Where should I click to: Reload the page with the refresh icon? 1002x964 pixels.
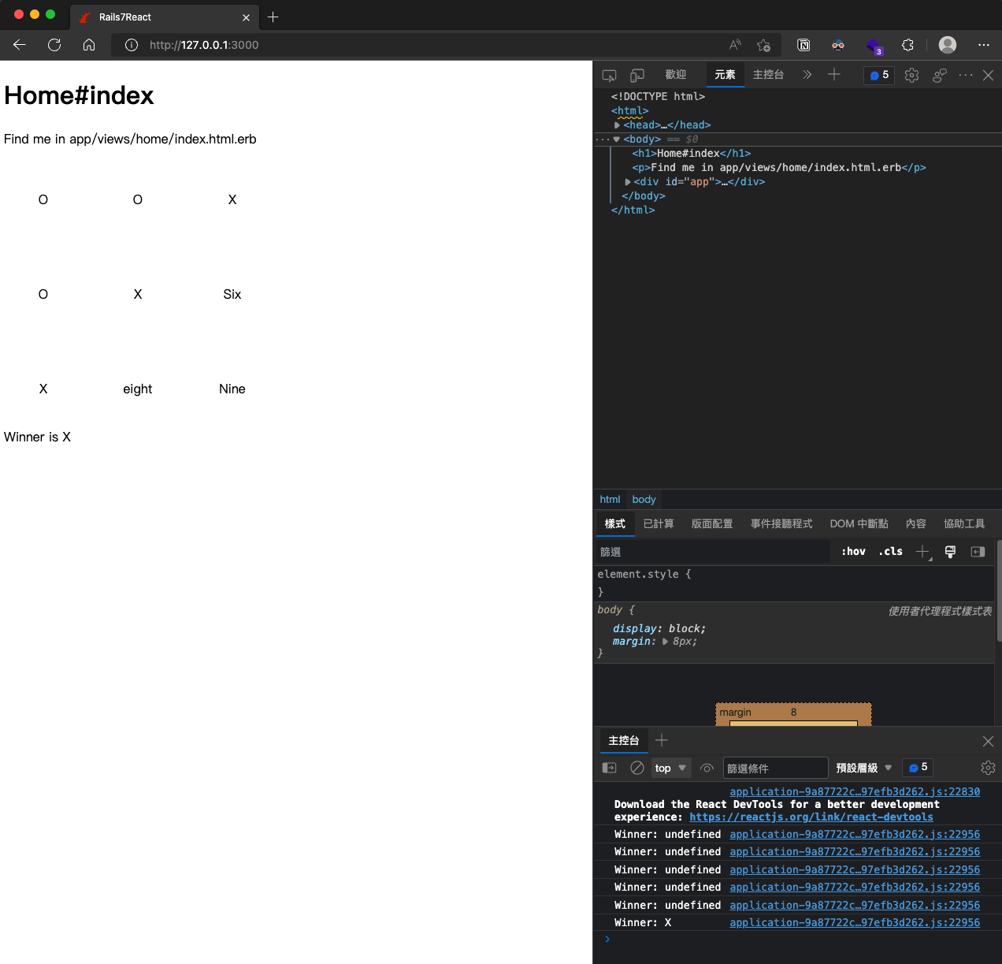[54, 45]
